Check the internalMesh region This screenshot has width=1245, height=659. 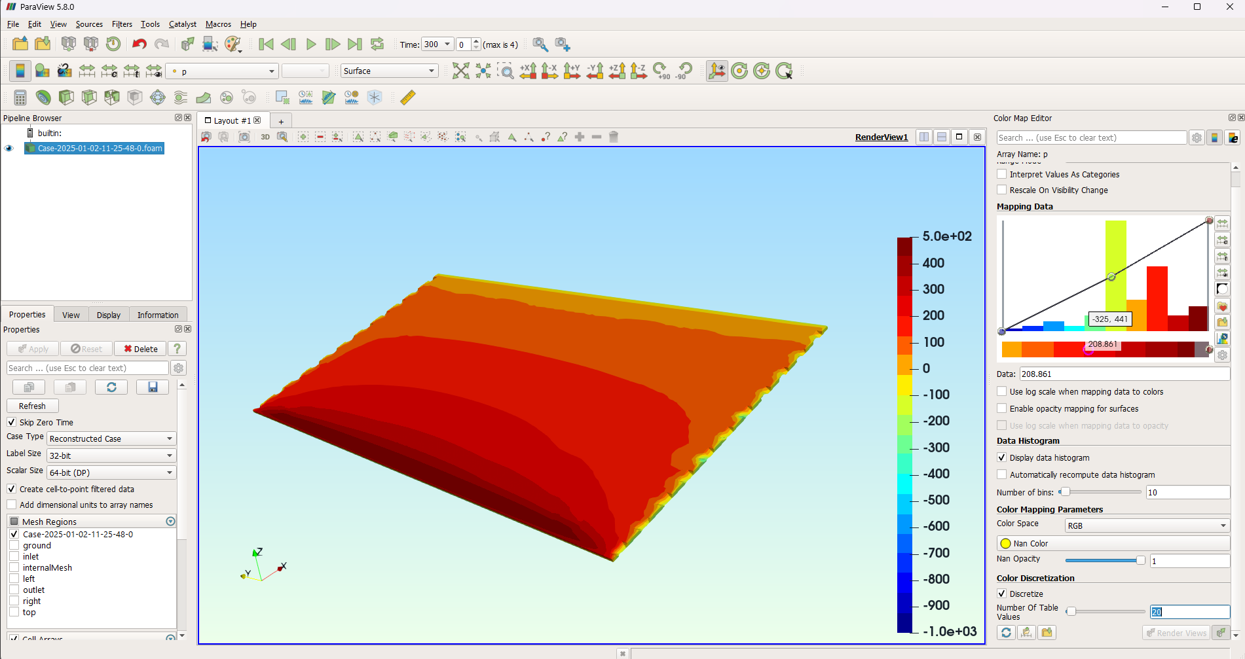coord(14,567)
